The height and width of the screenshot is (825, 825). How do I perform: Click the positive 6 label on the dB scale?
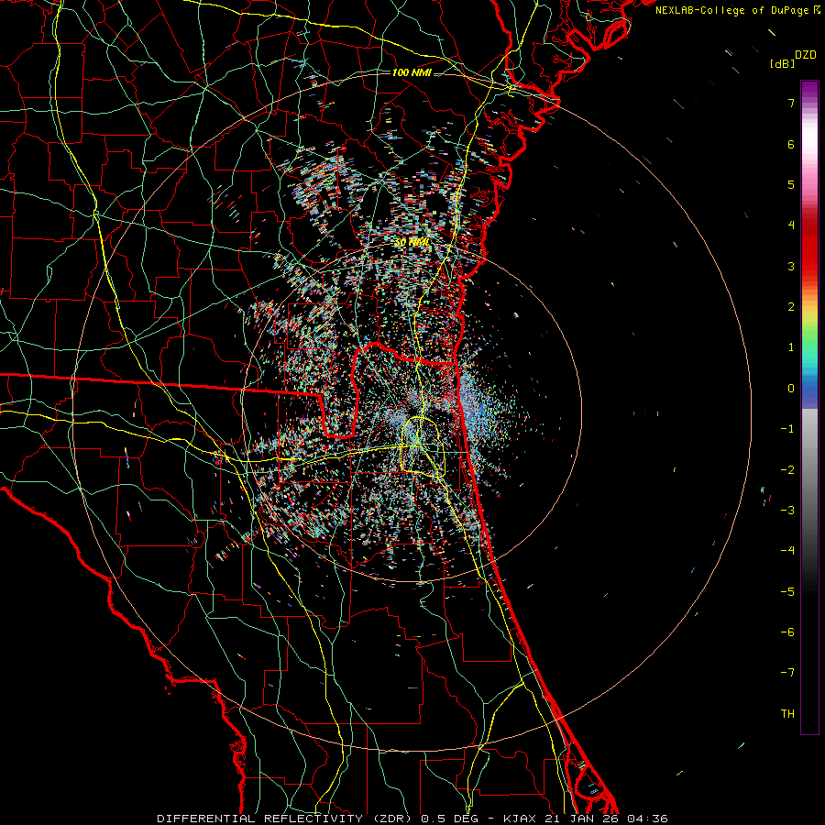pyautogui.click(x=791, y=144)
